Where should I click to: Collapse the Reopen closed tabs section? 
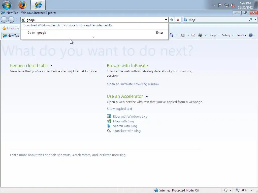(51, 66)
